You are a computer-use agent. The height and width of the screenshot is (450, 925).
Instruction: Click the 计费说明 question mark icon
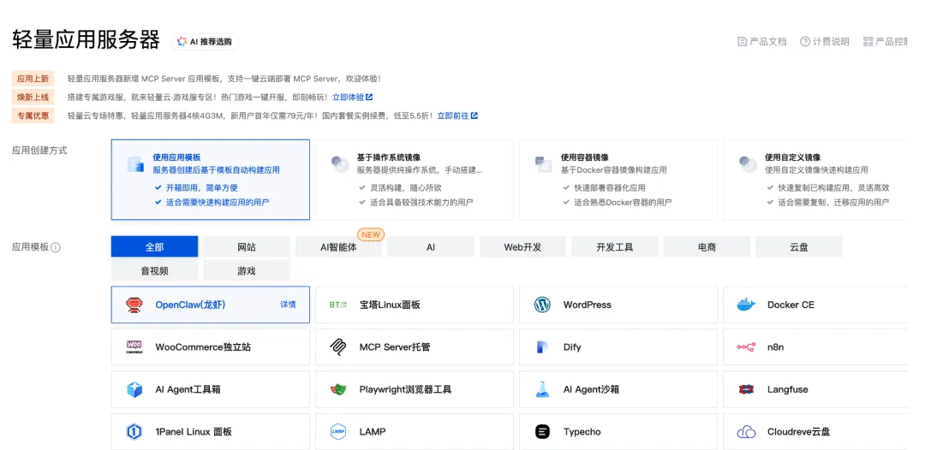click(x=804, y=41)
